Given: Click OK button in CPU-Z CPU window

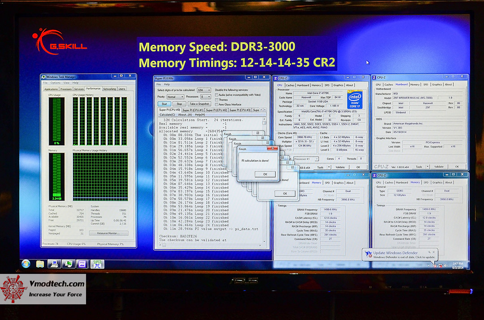Looking at the screenshot, I should click(358, 167).
